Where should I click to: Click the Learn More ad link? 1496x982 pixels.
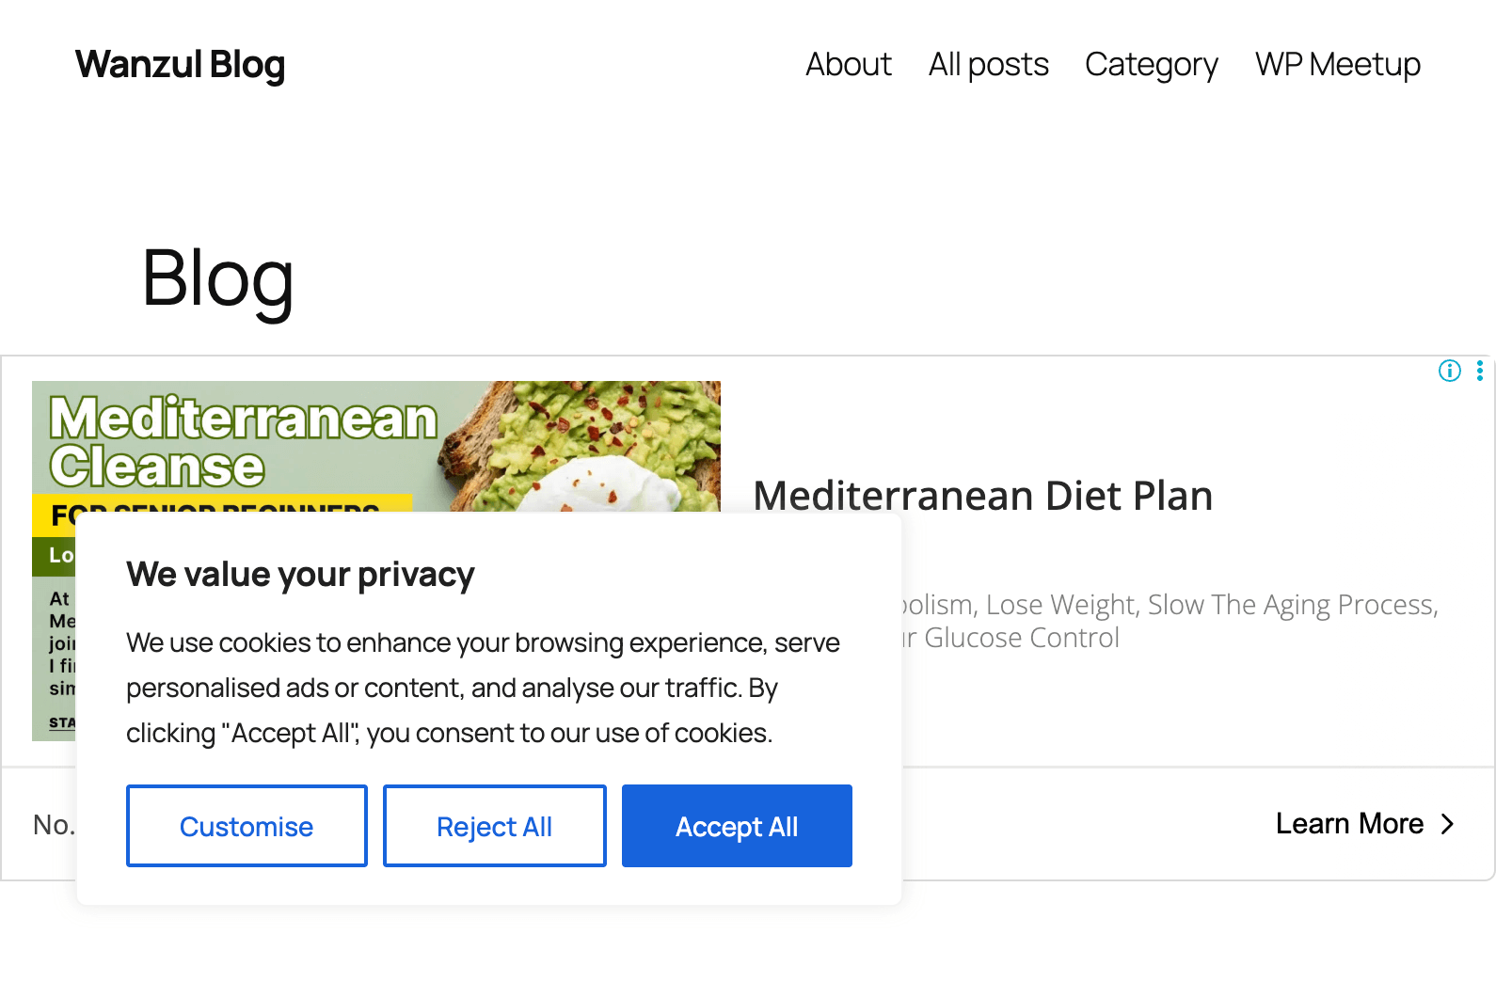coord(1348,824)
